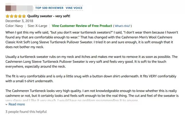Click the last gold star in the rating

[24, 16]
